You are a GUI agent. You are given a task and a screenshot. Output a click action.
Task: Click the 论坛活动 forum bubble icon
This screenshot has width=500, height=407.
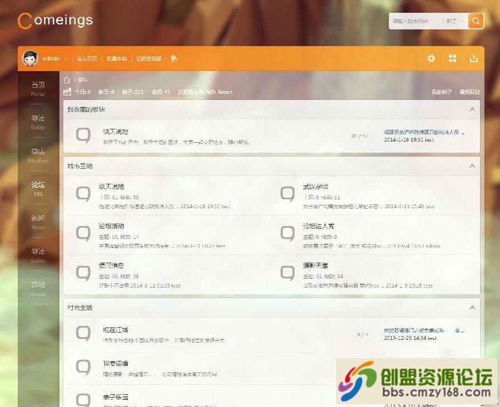pos(83,234)
